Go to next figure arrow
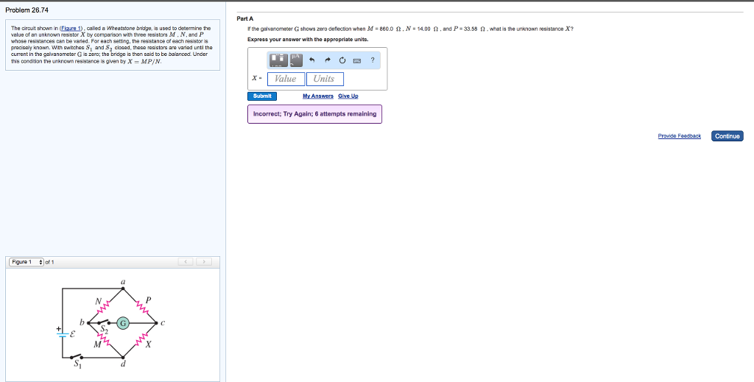754x382 pixels. coord(204,262)
